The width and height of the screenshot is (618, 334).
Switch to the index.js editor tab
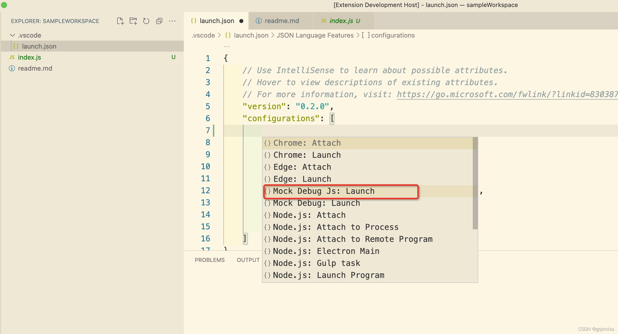click(344, 21)
